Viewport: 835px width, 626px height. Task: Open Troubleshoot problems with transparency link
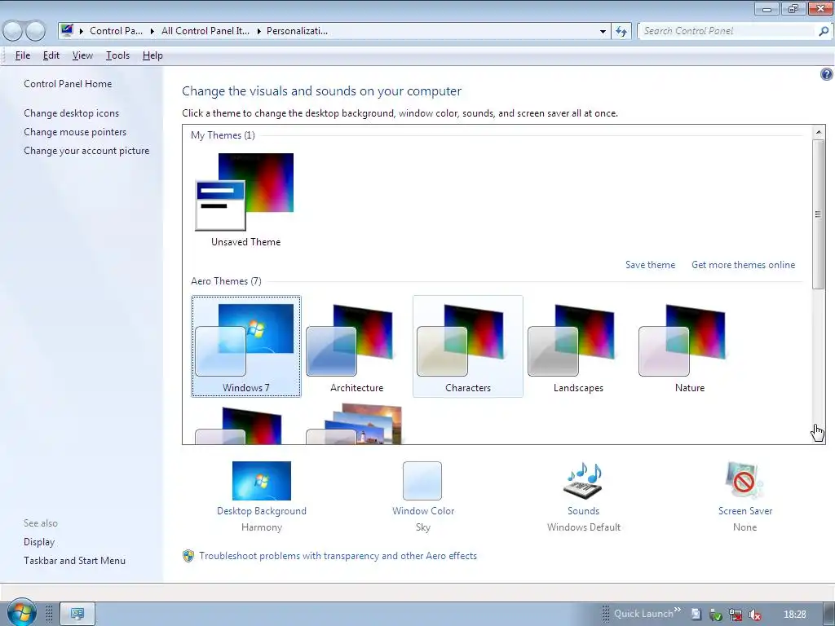(338, 556)
